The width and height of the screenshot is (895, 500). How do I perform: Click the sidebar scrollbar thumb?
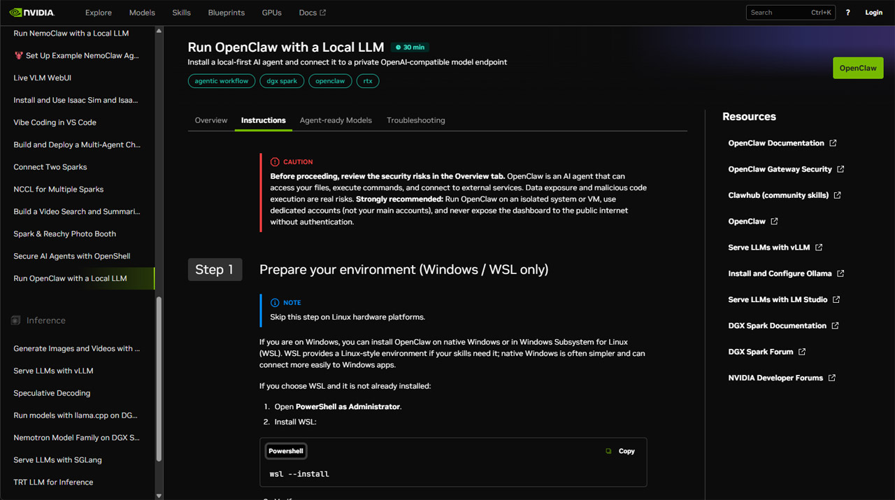(159, 379)
